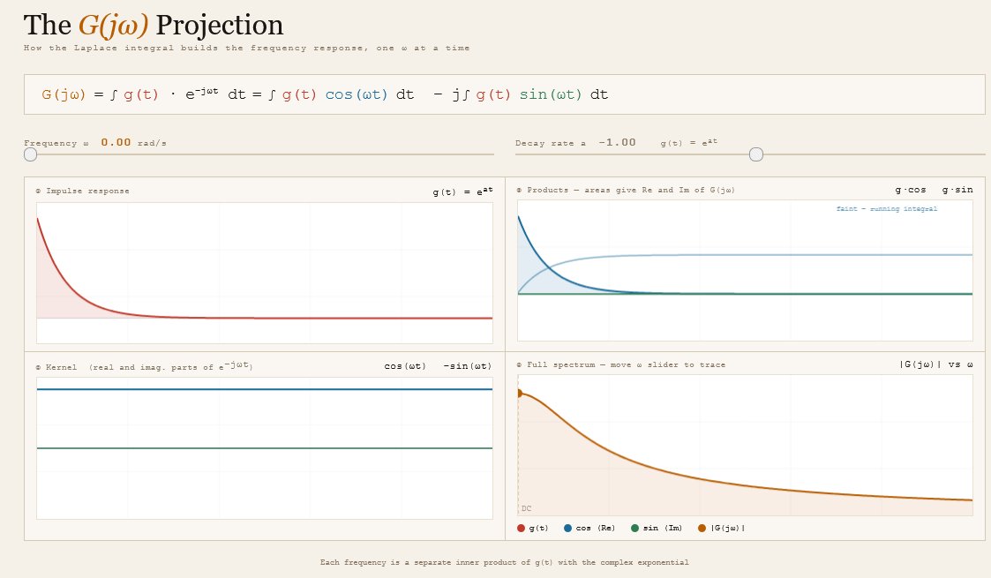The width and height of the screenshot is (991, 578).
Task: Click the red g(t) legend dot
Action: point(521,528)
